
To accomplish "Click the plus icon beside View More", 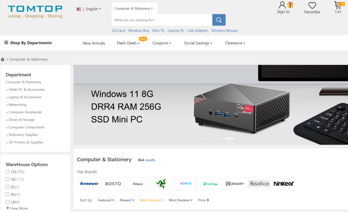I will point(8,208).
